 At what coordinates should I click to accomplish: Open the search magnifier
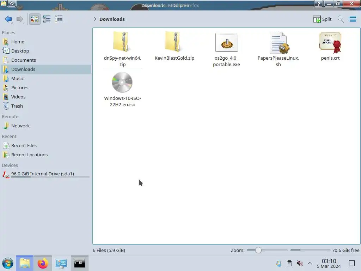point(341,19)
